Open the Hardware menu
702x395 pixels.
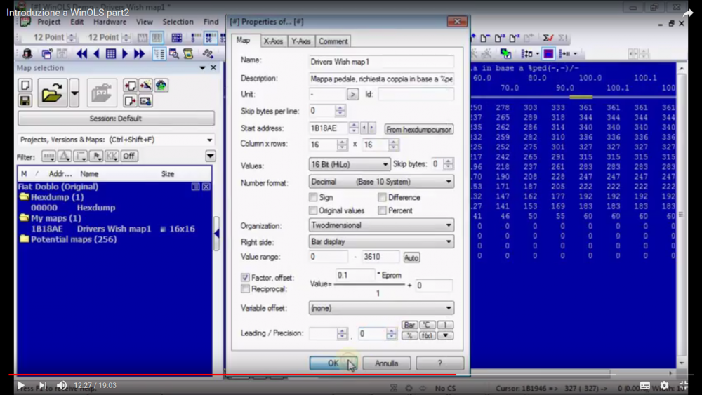(x=110, y=22)
